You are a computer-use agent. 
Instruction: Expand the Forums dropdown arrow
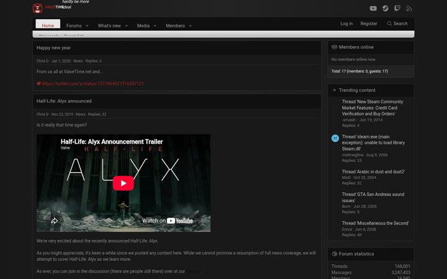coord(87,26)
